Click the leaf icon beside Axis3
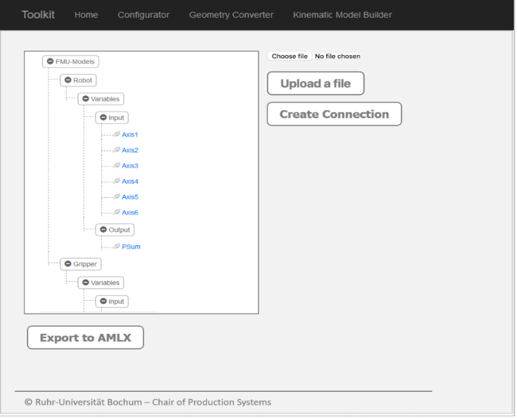Image resolution: width=517 pixels, height=418 pixels. 116,166
